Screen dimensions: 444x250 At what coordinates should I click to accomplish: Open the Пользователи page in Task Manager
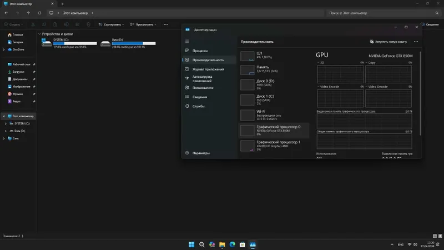(203, 88)
